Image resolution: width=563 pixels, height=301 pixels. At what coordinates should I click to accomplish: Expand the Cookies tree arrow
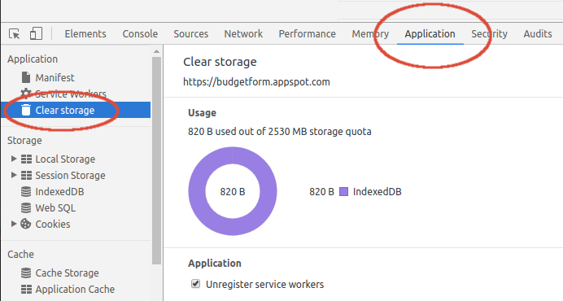(x=14, y=224)
